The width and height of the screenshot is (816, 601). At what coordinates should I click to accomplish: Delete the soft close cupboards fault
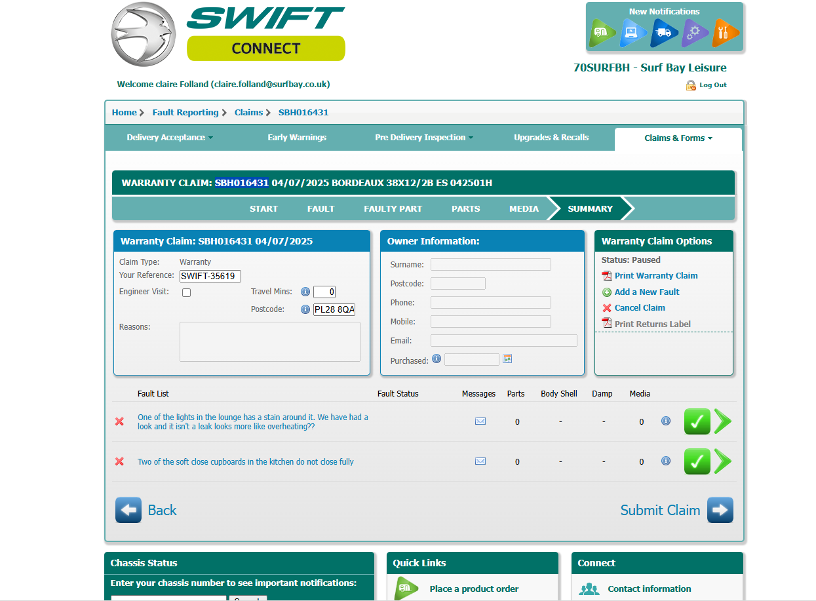tap(119, 461)
